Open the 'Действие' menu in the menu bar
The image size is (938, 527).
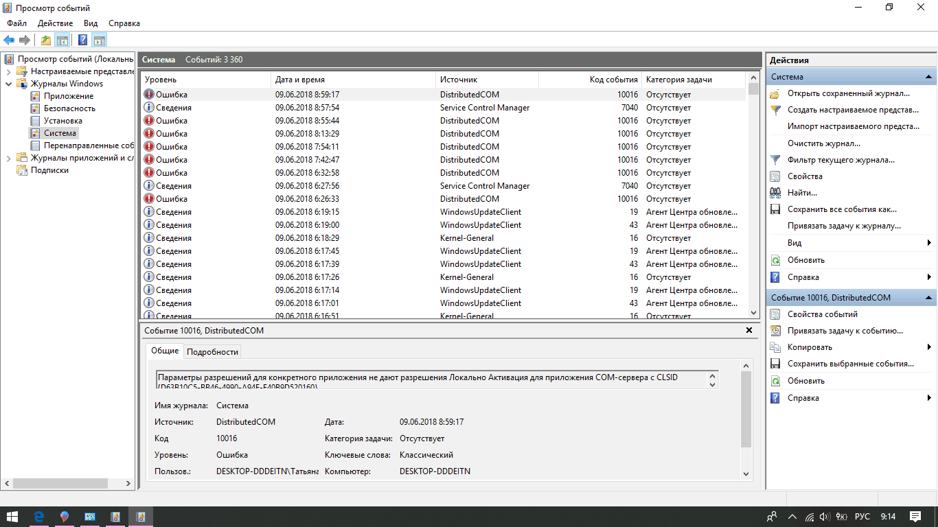(55, 23)
